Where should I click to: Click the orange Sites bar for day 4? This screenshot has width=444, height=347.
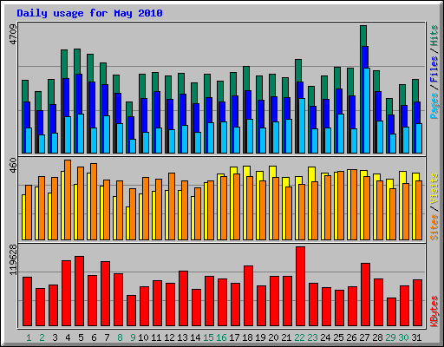(x=68, y=200)
